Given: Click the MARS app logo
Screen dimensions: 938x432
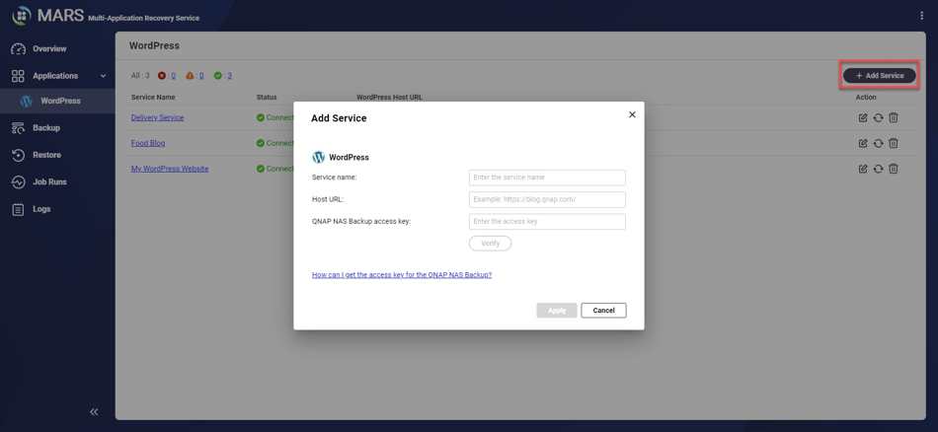Looking at the screenshot, I should (x=21, y=16).
